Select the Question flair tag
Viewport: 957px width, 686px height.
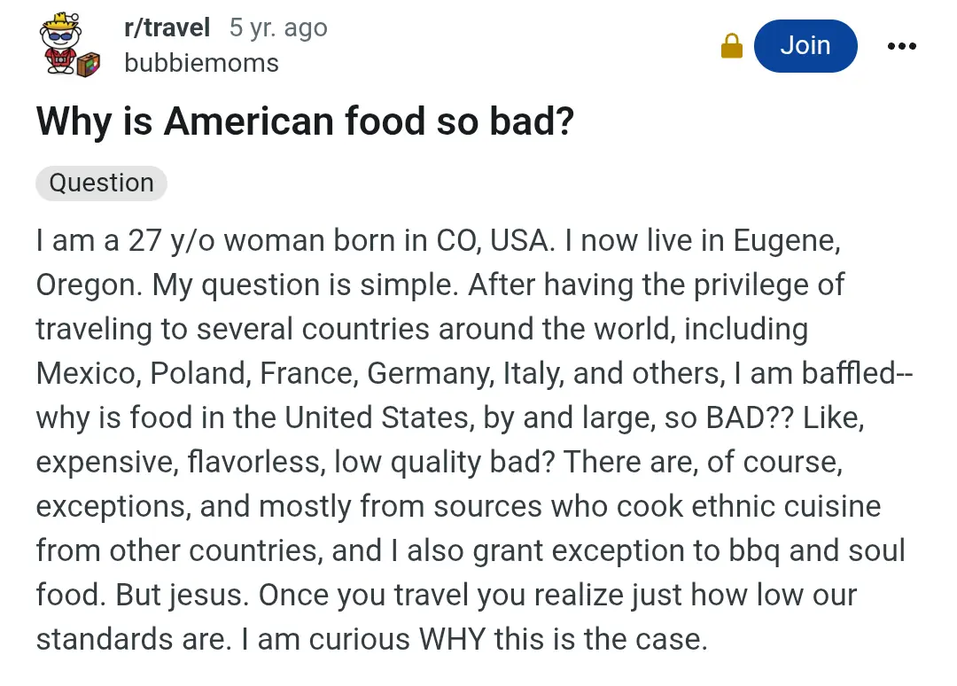pos(101,183)
